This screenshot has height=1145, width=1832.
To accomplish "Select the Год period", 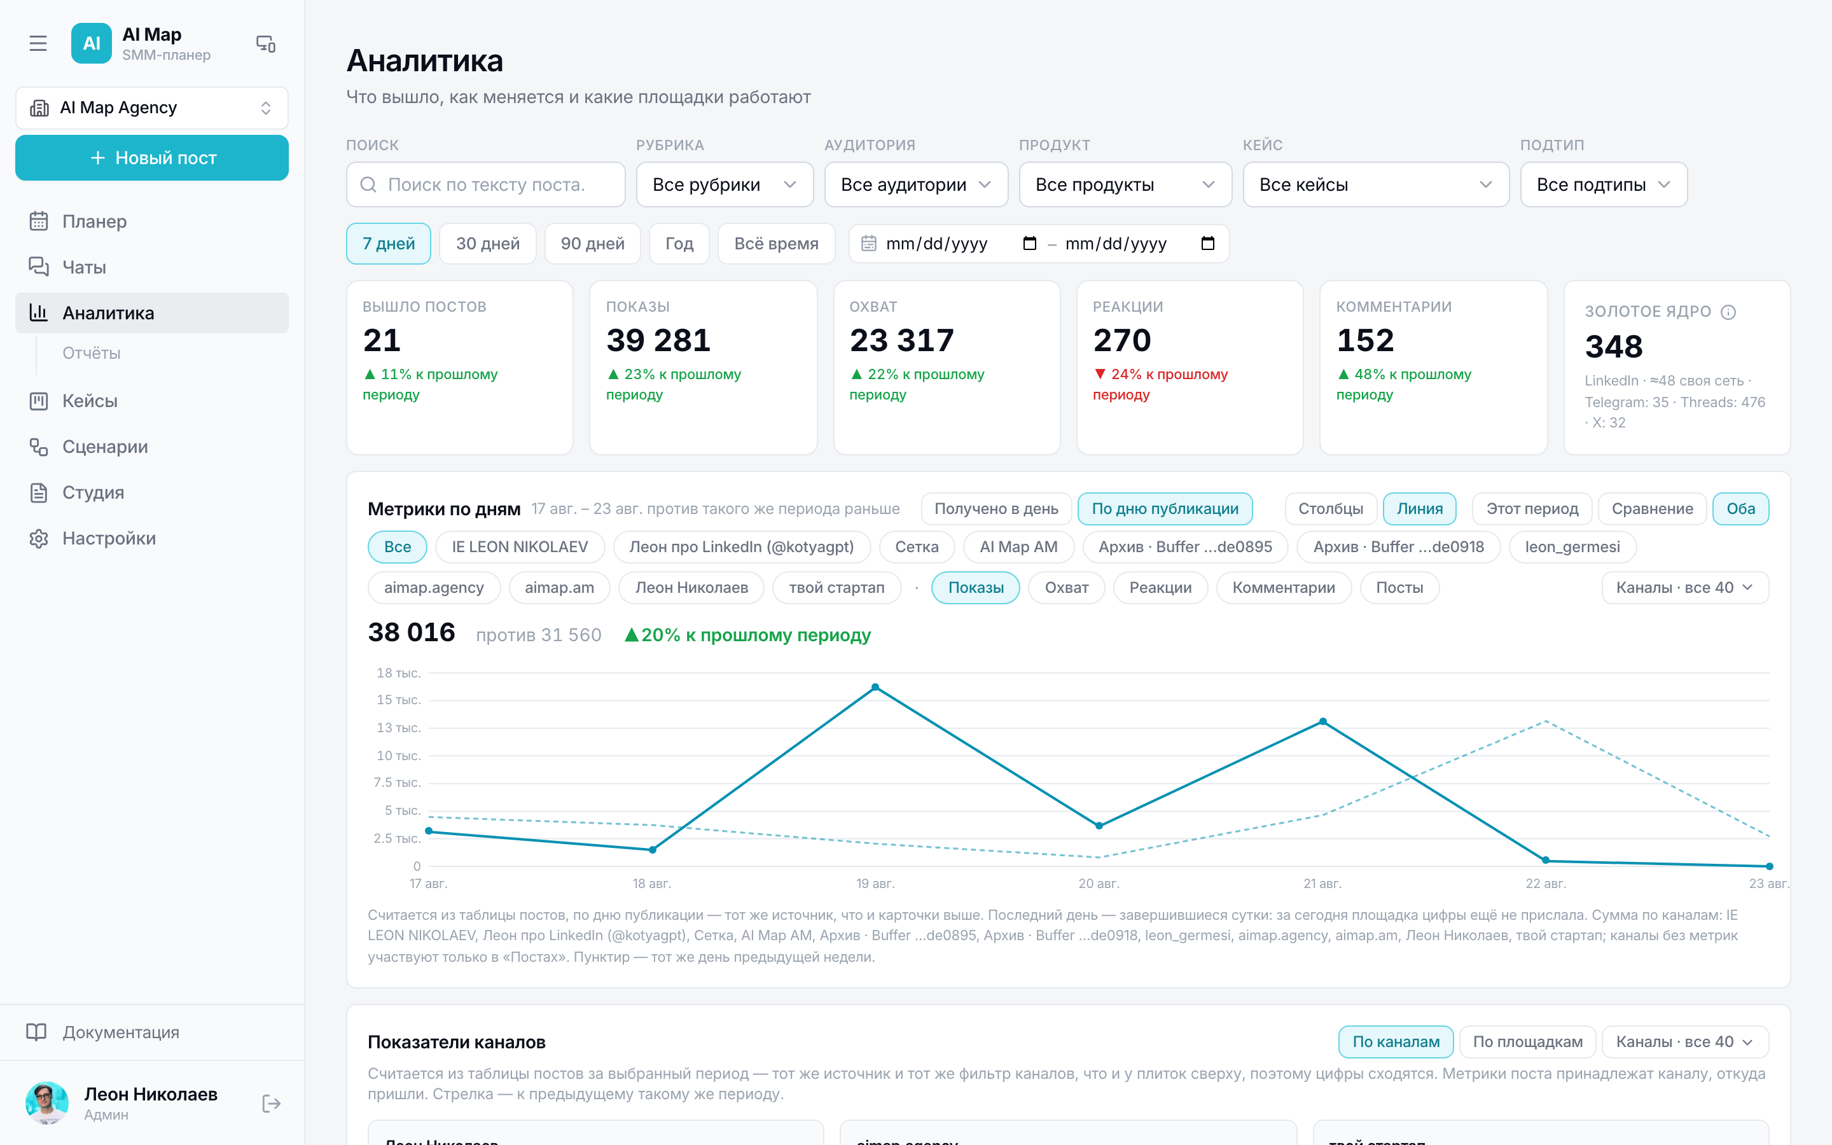I will coord(679,243).
